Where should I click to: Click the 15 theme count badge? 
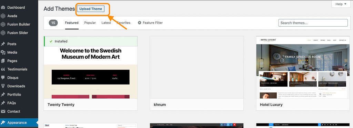point(53,23)
